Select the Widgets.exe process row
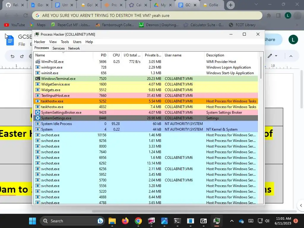The width and height of the screenshot is (304, 228). (146, 90)
